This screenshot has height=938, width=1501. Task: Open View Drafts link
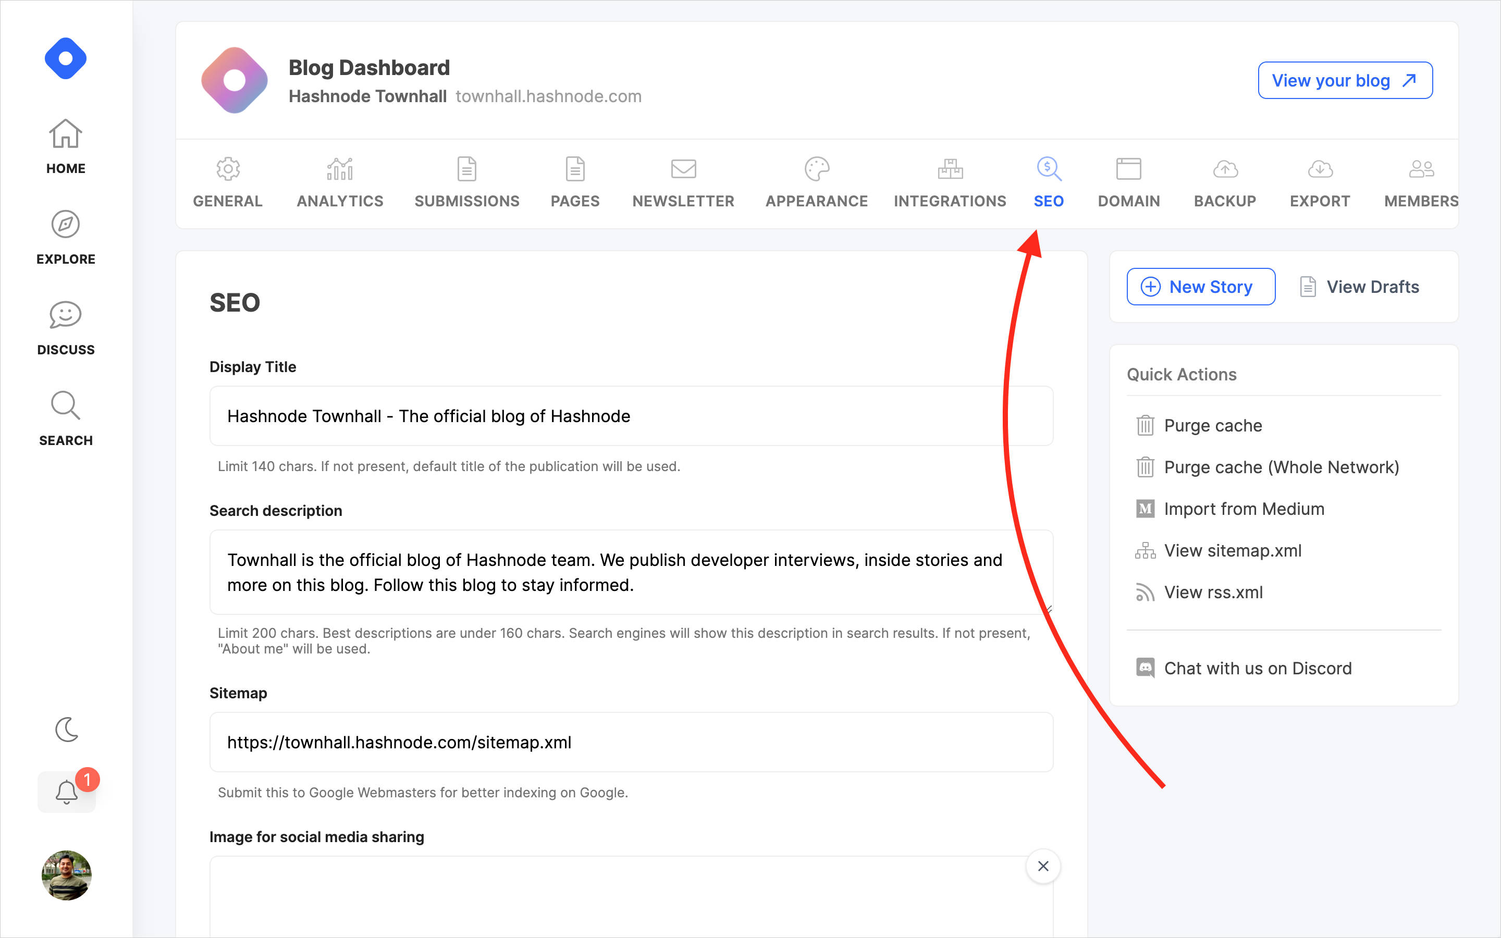(x=1360, y=287)
